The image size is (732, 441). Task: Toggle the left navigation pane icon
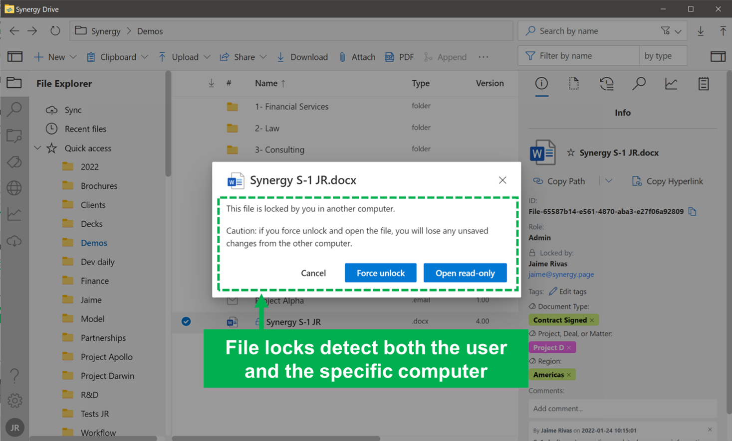(x=15, y=57)
